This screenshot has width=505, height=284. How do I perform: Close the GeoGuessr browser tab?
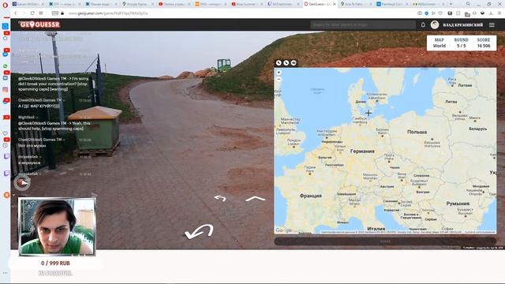[335, 4]
